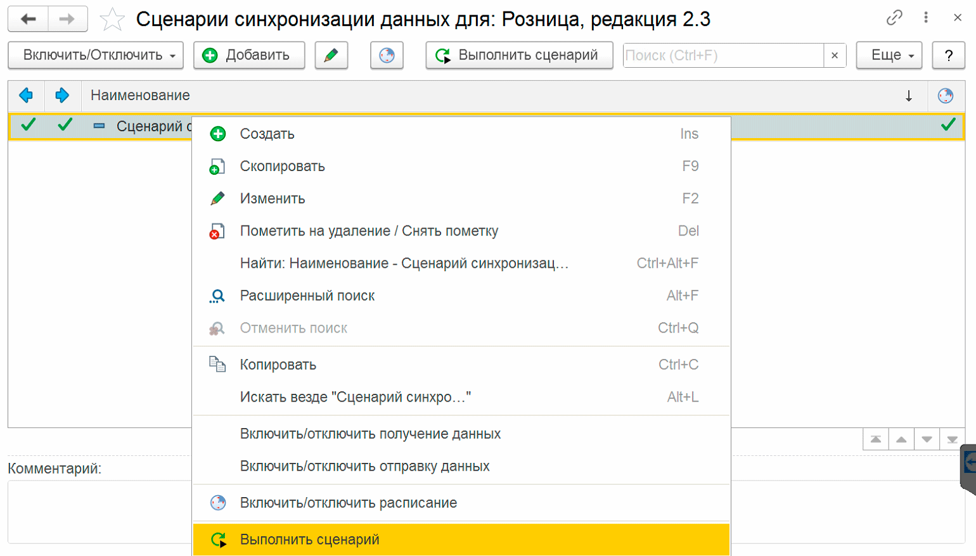Click the pencil icon beside Изменить
976x556 pixels.
tap(217, 198)
